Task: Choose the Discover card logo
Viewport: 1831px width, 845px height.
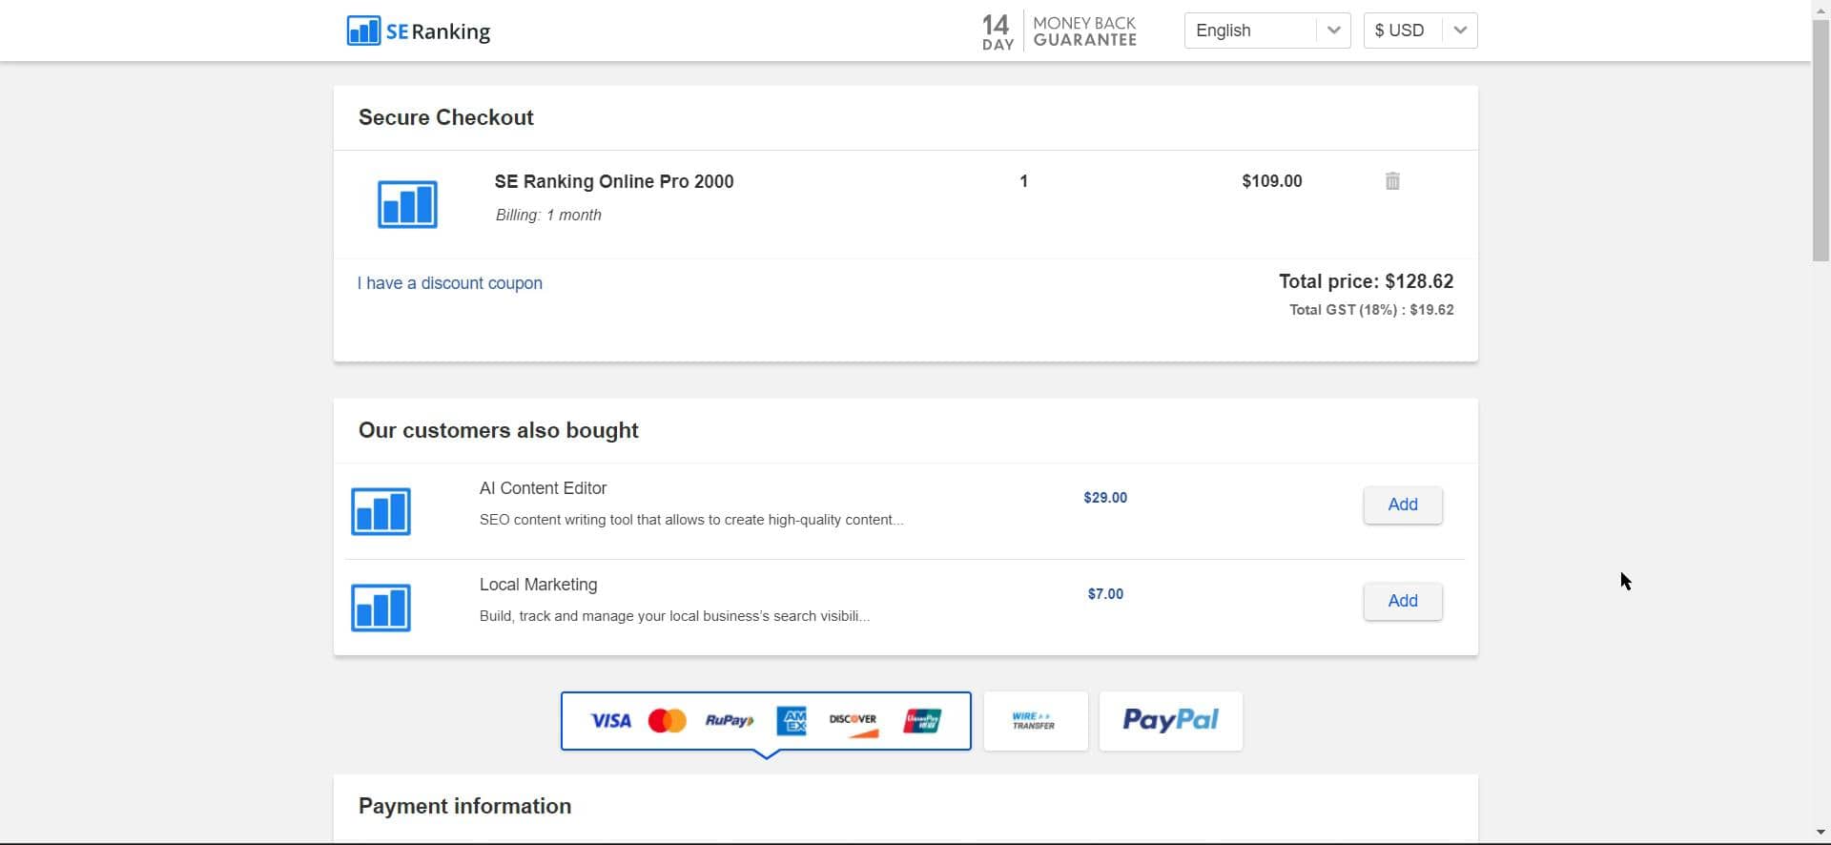Action: pyautogui.click(x=853, y=721)
